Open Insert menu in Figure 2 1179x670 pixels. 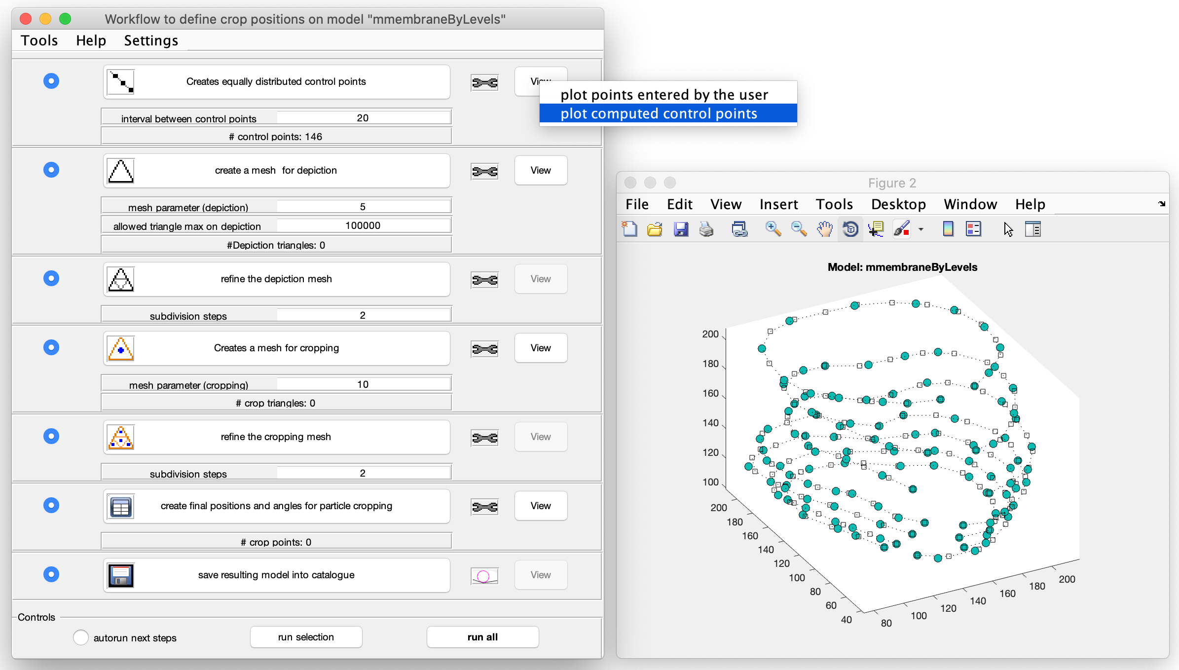779,204
